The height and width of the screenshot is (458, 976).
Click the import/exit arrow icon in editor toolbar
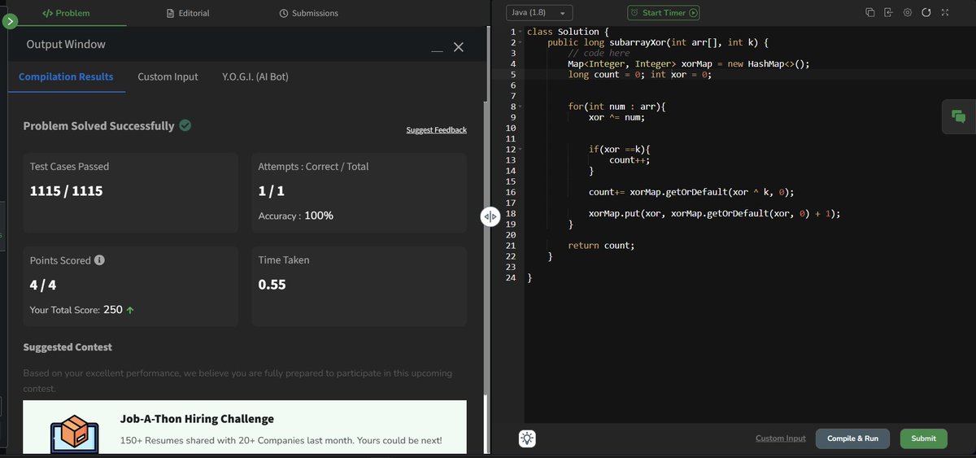(x=888, y=13)
